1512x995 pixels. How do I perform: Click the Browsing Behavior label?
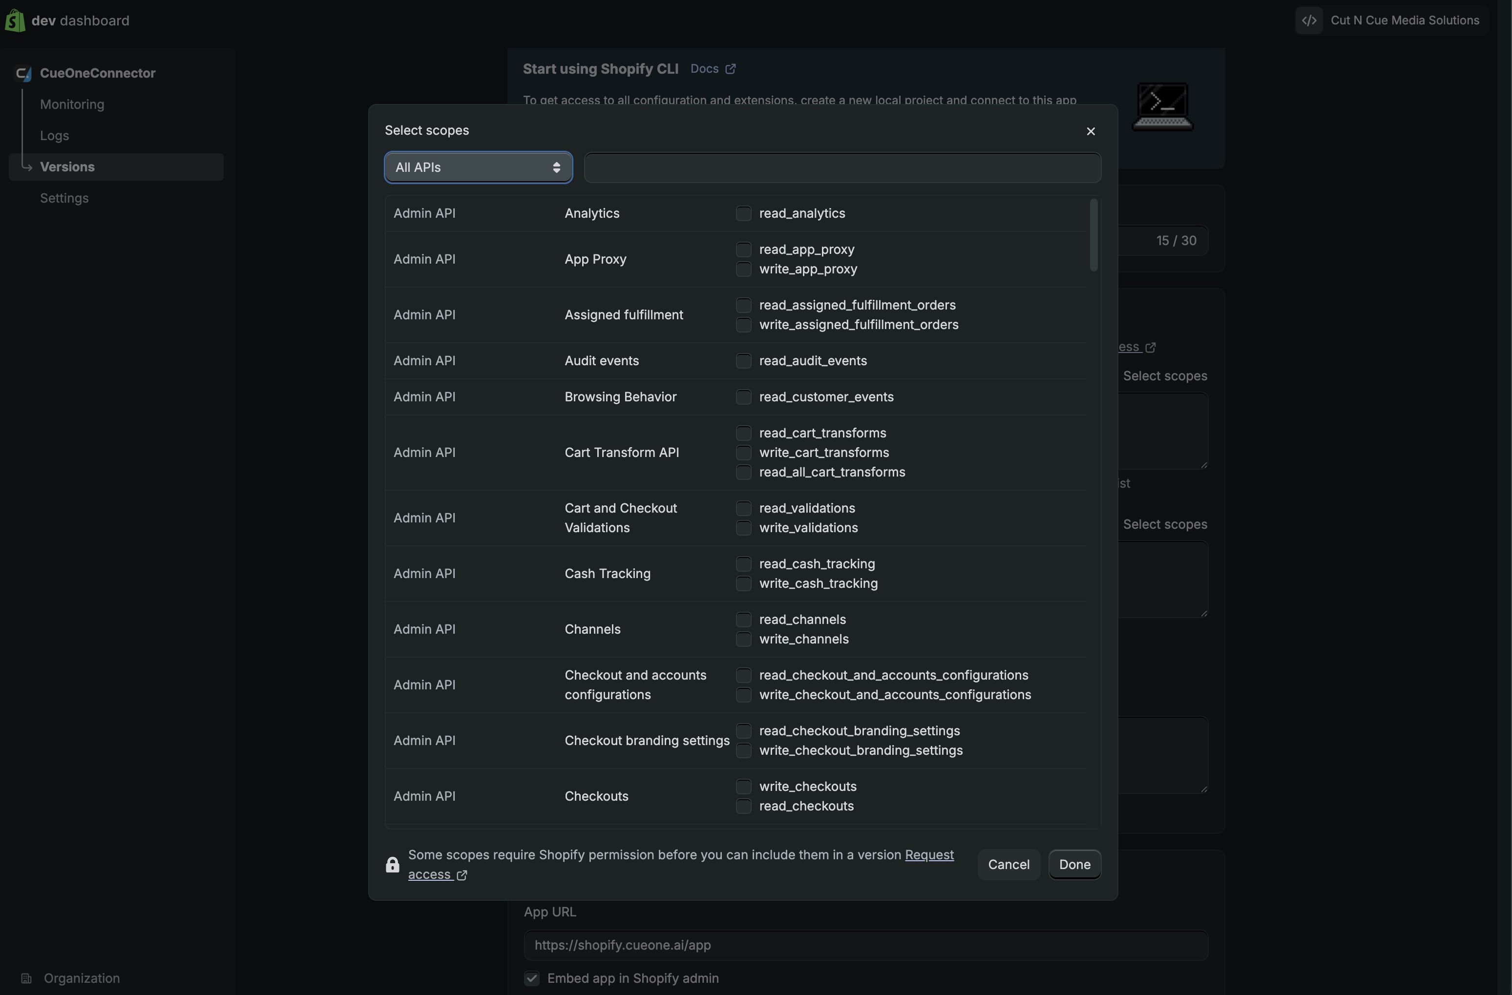pos(621,397)
